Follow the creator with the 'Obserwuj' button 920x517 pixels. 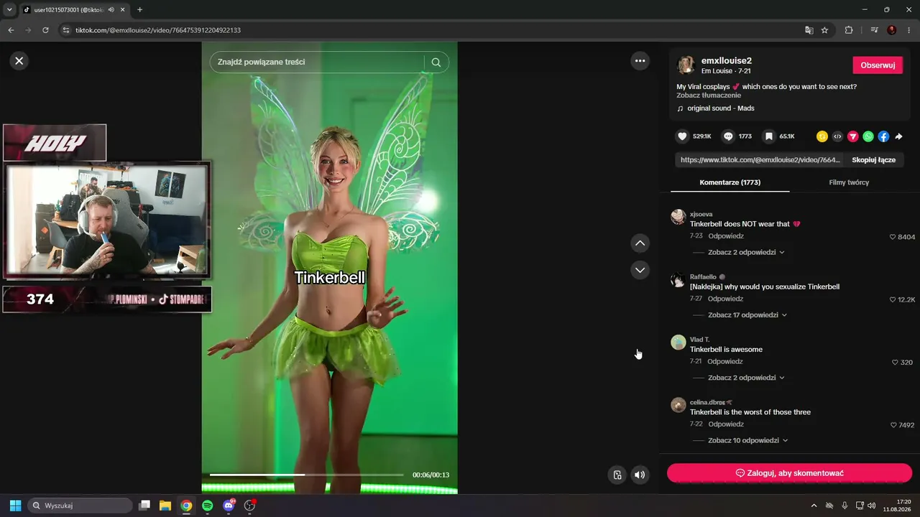[x=878, y=65]
